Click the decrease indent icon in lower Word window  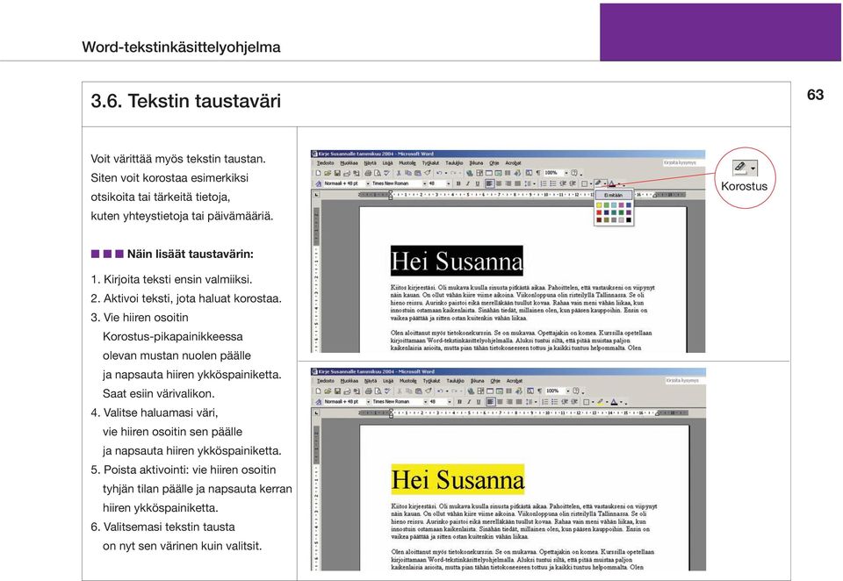tap(564, 401)
